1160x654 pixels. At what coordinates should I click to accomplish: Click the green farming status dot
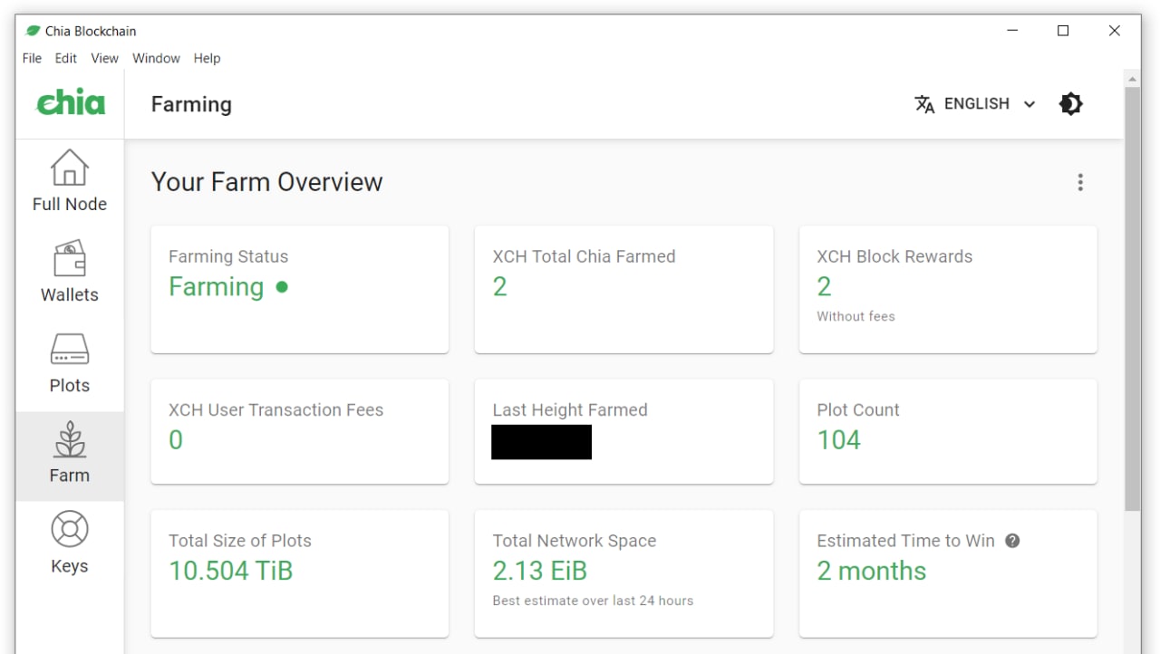coord(282,287)
